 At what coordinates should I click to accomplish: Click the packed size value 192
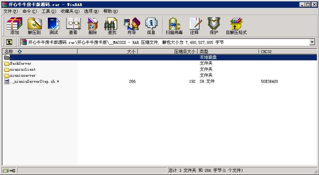192,82
